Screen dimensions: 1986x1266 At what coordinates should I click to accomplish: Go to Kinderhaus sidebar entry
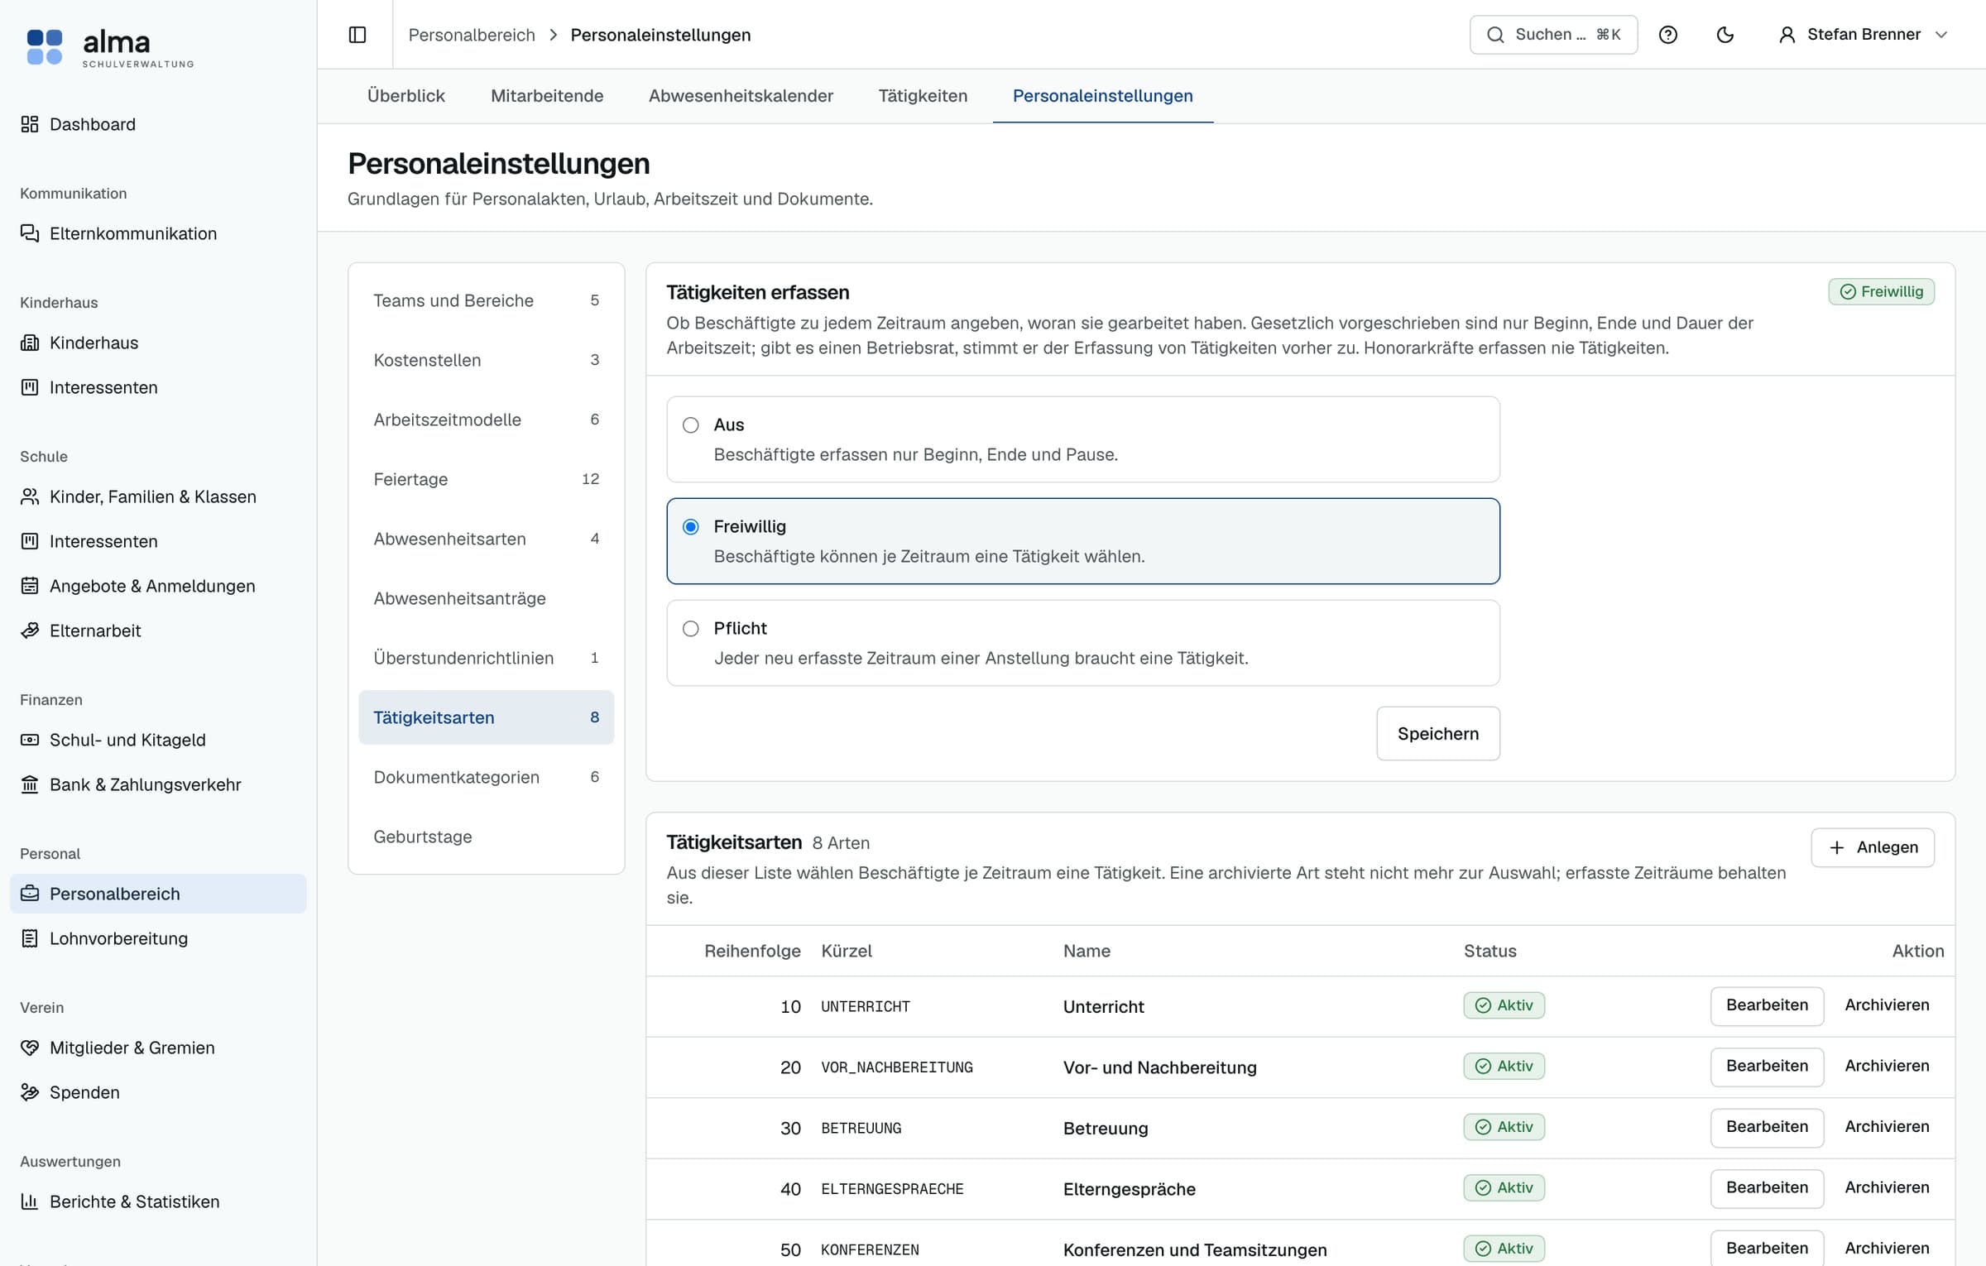click(158, 343)
